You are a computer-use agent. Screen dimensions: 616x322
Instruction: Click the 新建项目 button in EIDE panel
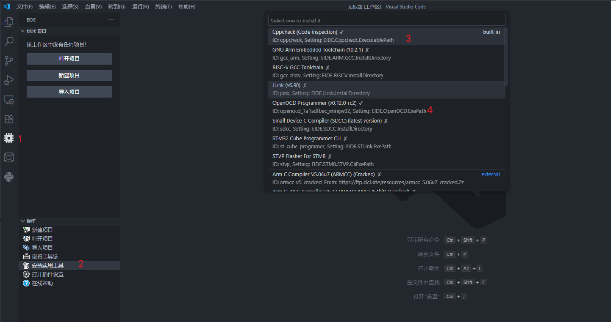click(x=69, y=75)
